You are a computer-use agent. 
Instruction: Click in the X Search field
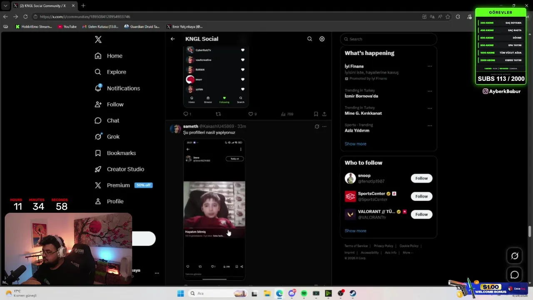coord(389,39)
